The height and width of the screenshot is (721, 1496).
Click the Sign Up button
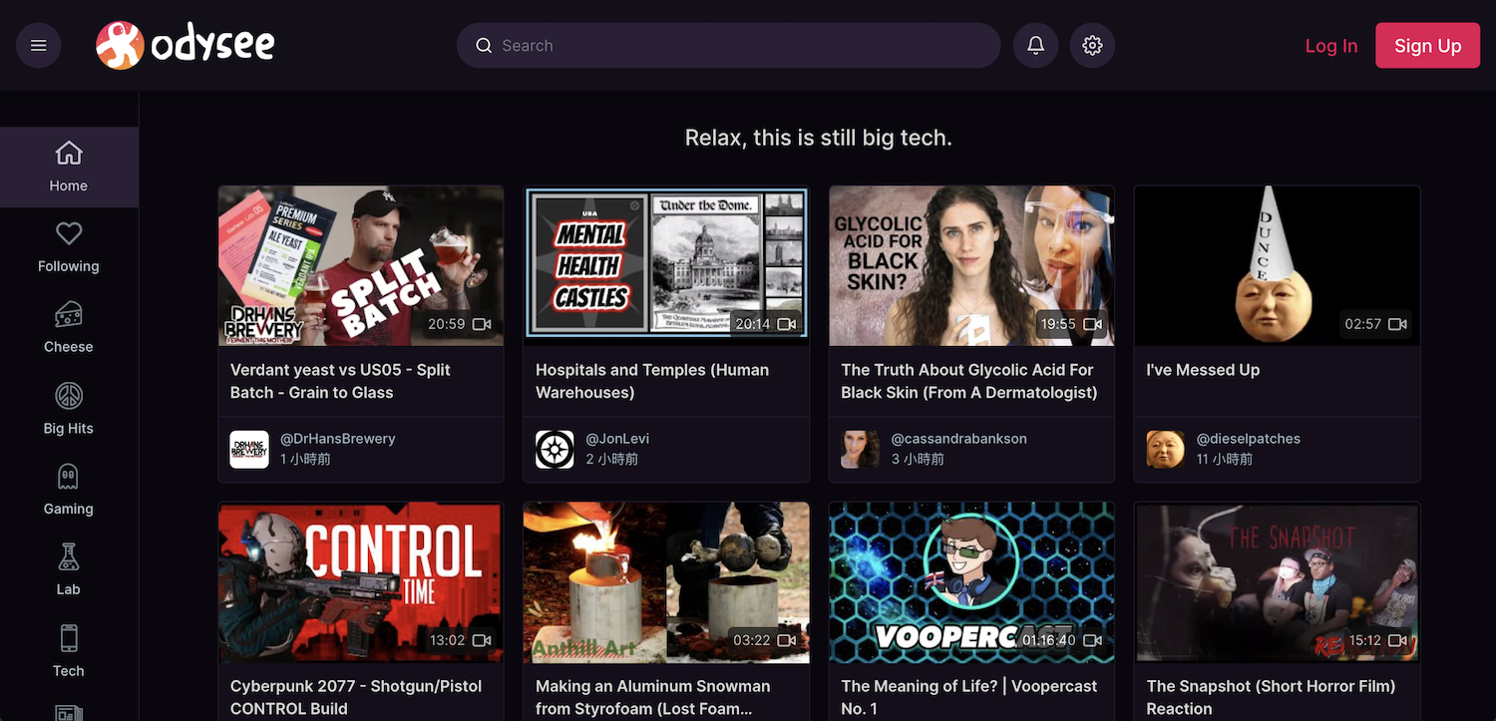[x=1428, y=46]
